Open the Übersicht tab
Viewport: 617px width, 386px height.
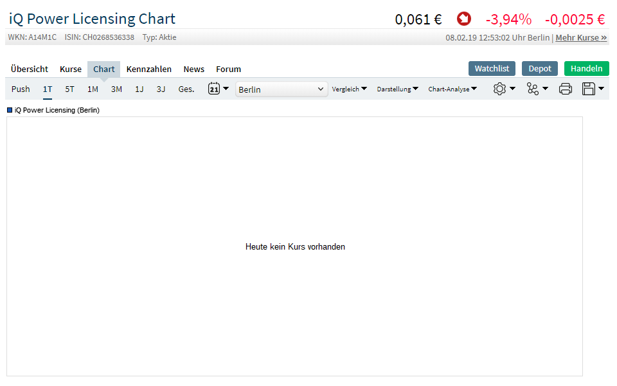point(30,69)
